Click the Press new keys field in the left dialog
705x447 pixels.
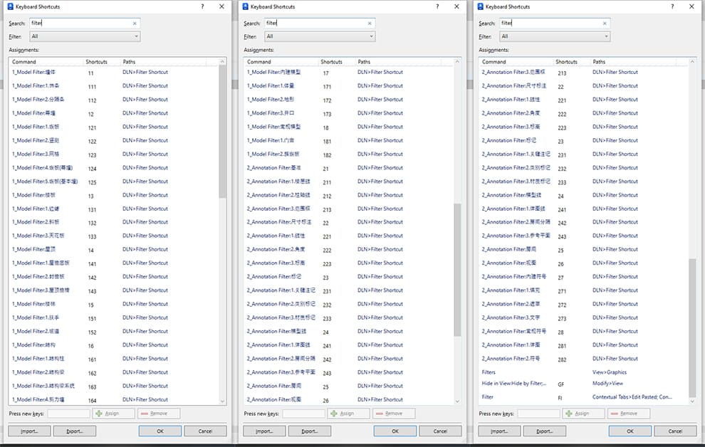click(x=69, y=414)
